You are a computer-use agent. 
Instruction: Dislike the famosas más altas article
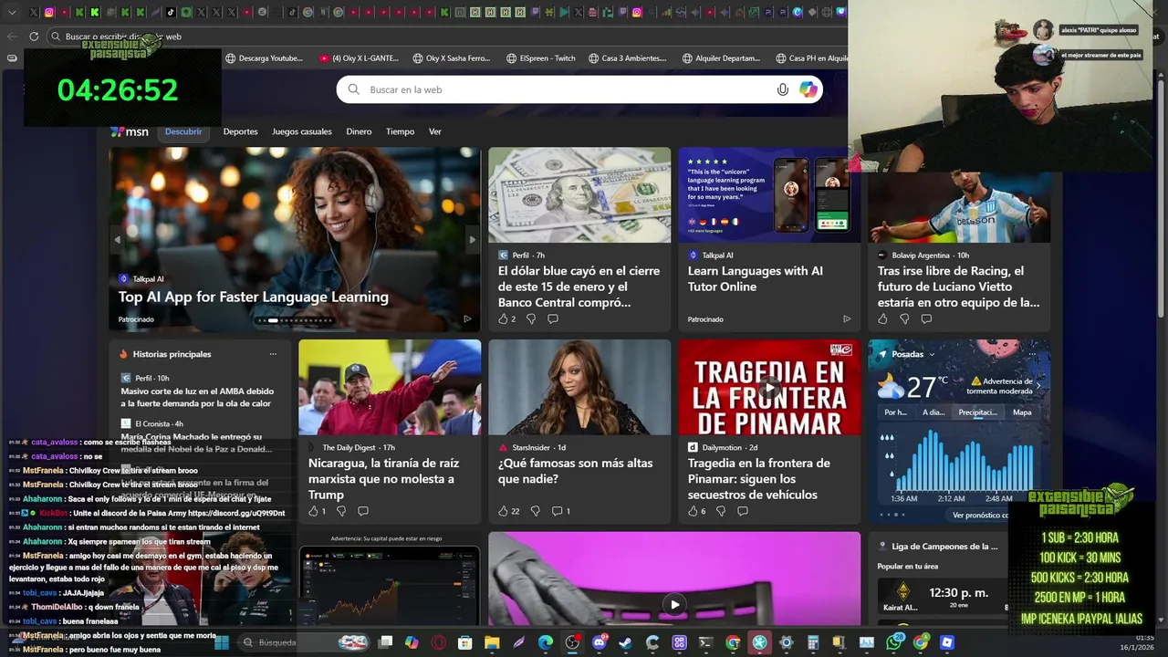click(535, 511)
